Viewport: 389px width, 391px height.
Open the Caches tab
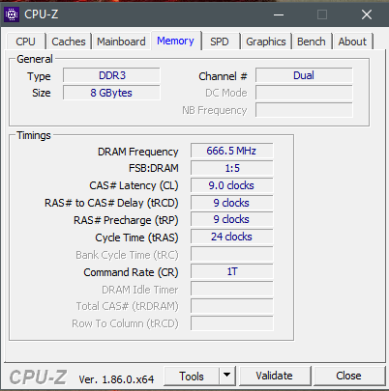coord(69,42)
